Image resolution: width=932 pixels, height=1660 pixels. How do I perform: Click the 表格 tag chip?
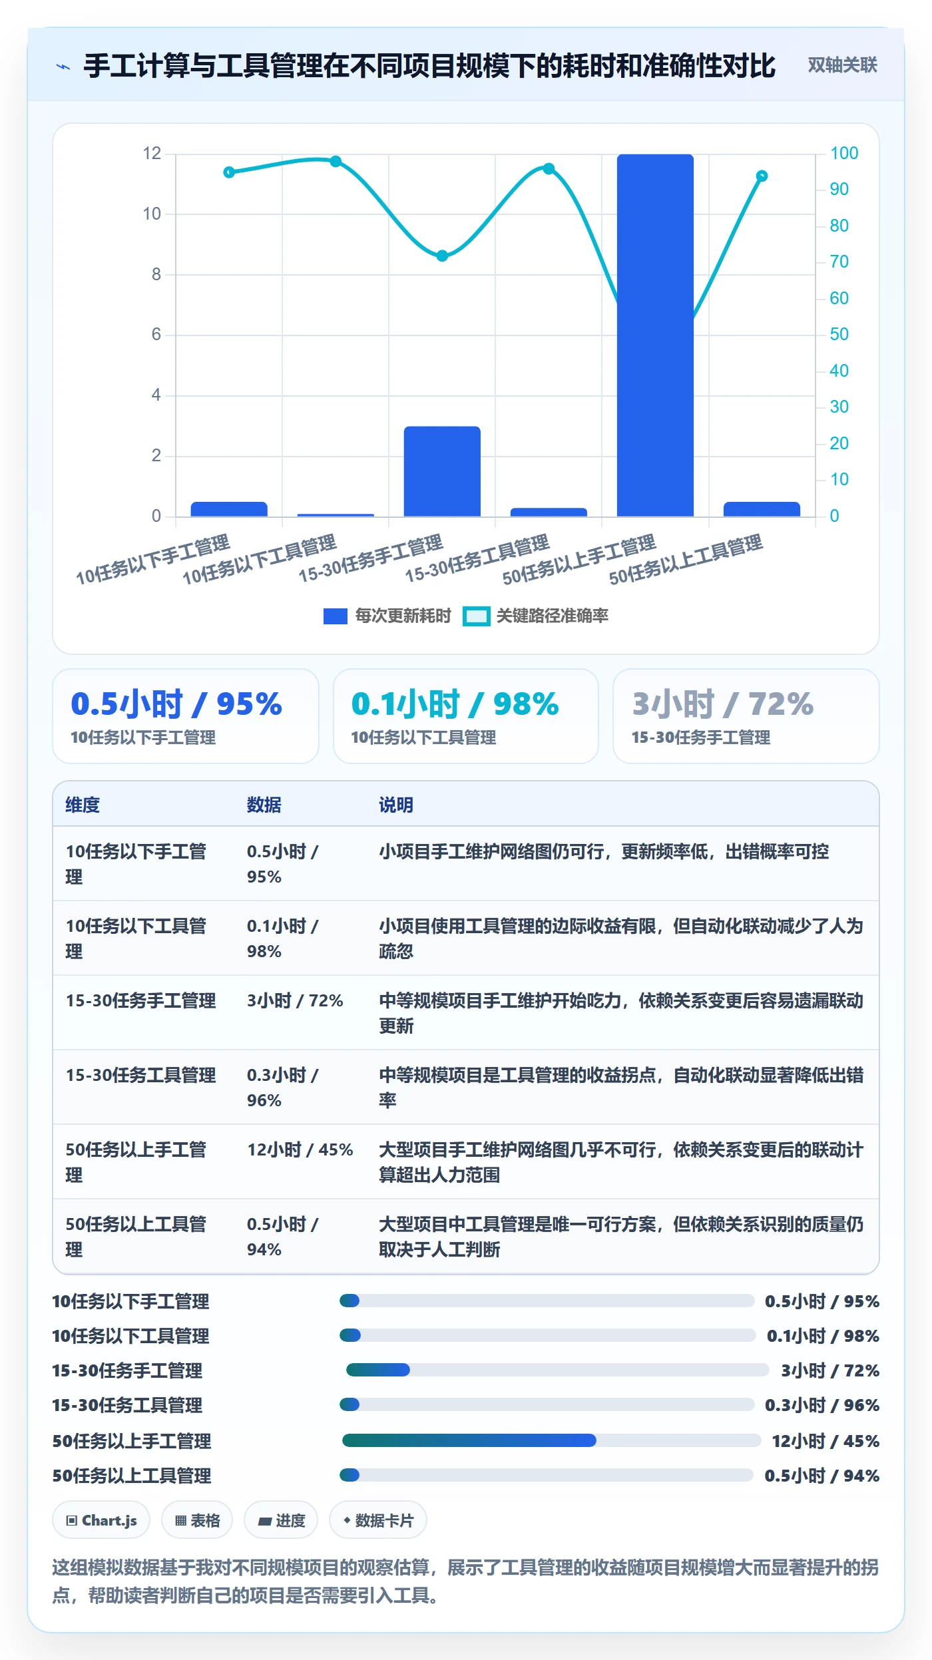(197, 1520)
